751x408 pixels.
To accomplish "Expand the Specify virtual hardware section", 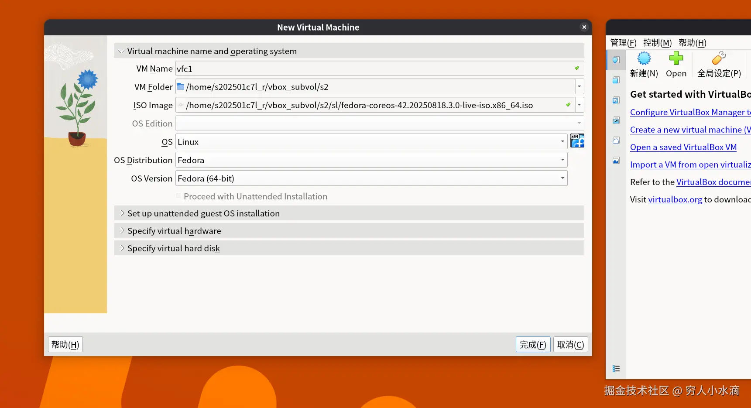I will (x=122, y=230).
